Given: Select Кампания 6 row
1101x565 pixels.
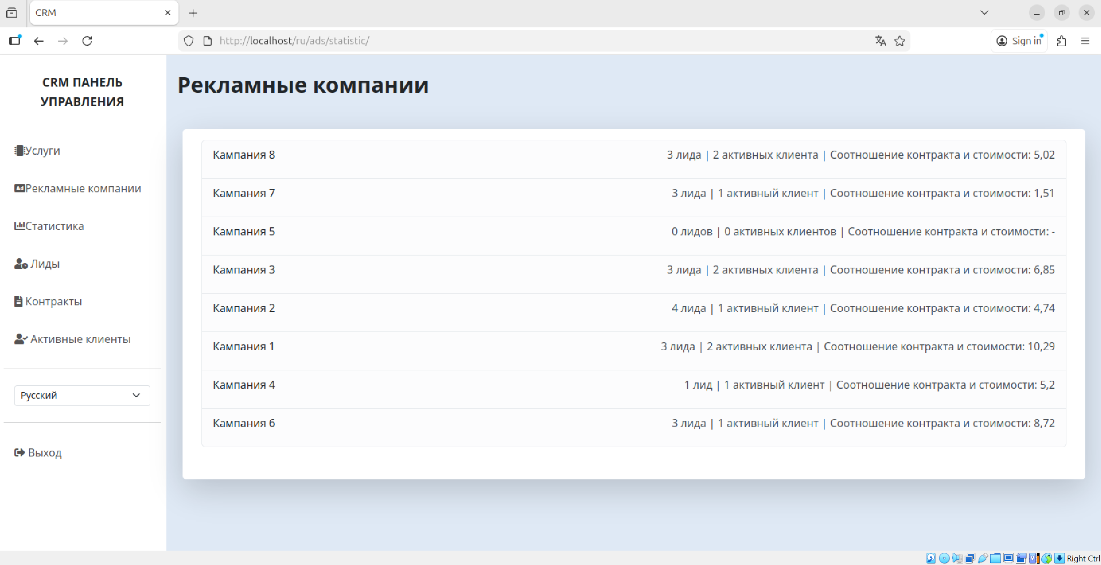Looking at the screenshot, I should 634,427.
